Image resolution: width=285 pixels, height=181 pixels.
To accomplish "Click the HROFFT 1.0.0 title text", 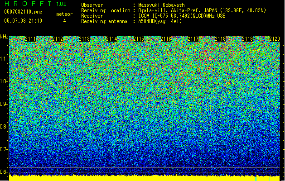I will coord(35,4).
